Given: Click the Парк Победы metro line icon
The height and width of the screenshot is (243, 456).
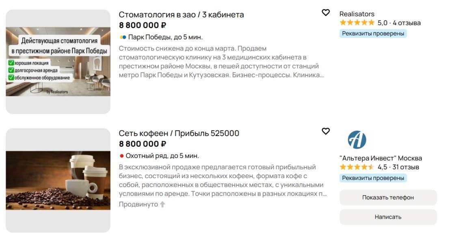Looking at the screenshot, I should point(123,37).
